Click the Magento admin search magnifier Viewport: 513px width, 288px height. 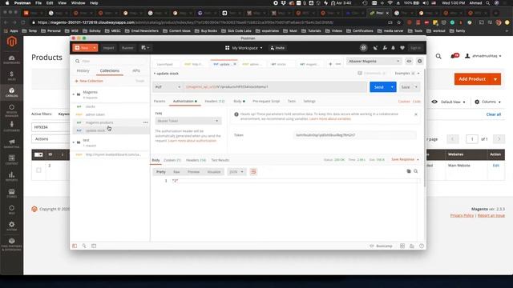438,56
